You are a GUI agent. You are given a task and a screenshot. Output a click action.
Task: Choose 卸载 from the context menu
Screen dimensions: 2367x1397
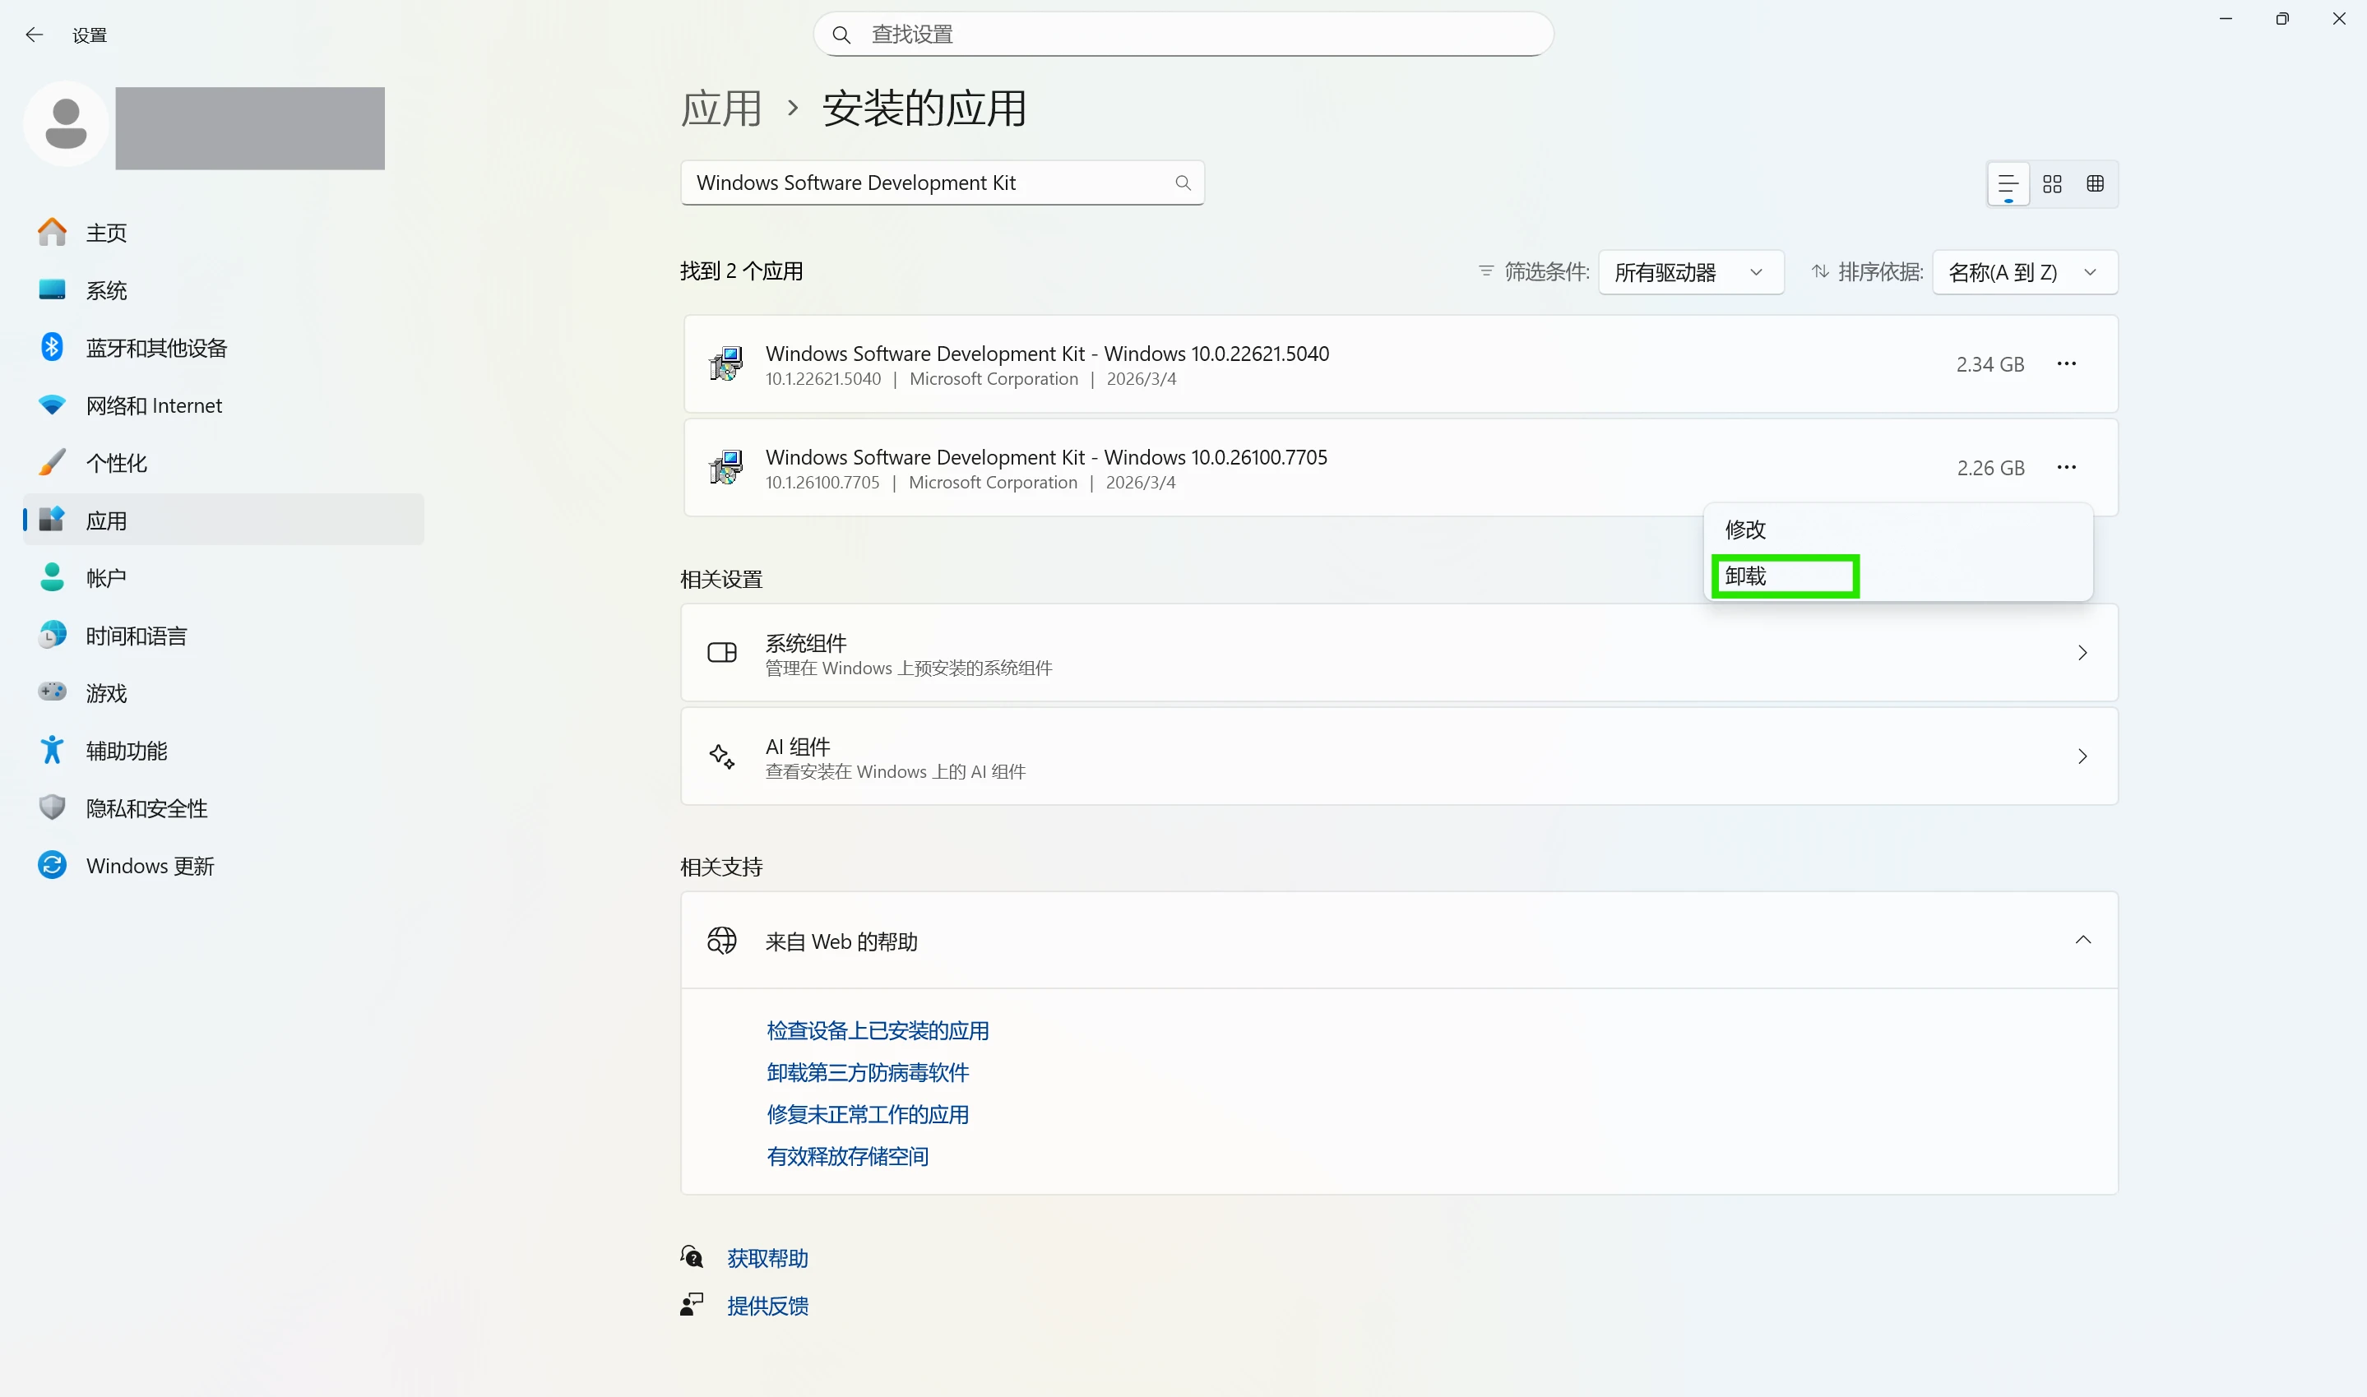[1897, 576]
